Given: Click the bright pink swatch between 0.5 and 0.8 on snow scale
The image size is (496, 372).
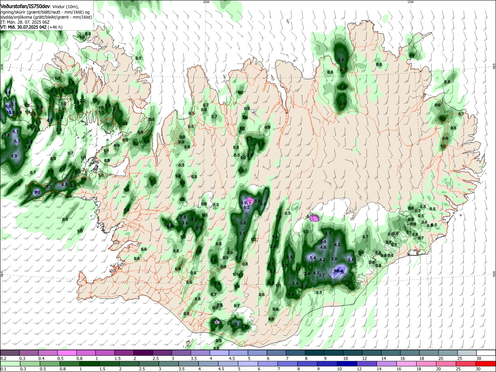Looking at the screenshot, I should (67, 353).
